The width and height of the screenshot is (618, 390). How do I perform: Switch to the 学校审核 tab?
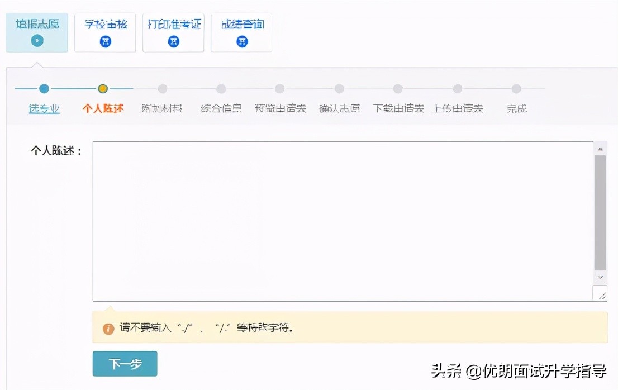[x=105, y=32]
